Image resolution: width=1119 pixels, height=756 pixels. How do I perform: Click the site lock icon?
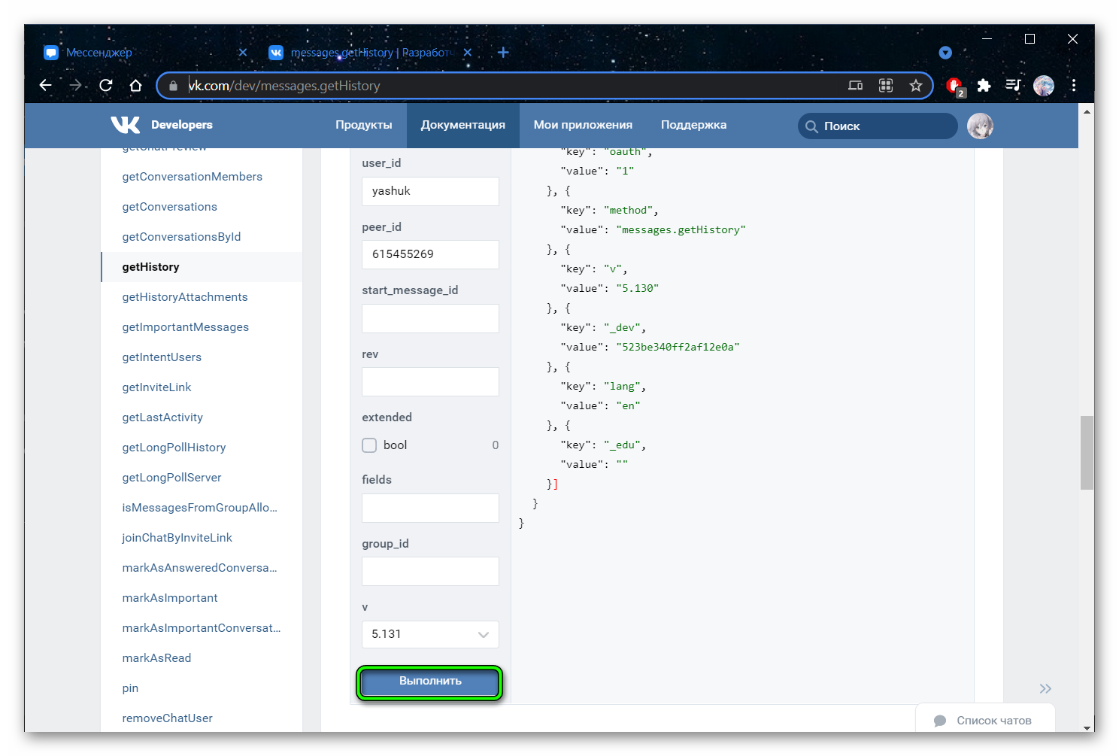point(174,86)
